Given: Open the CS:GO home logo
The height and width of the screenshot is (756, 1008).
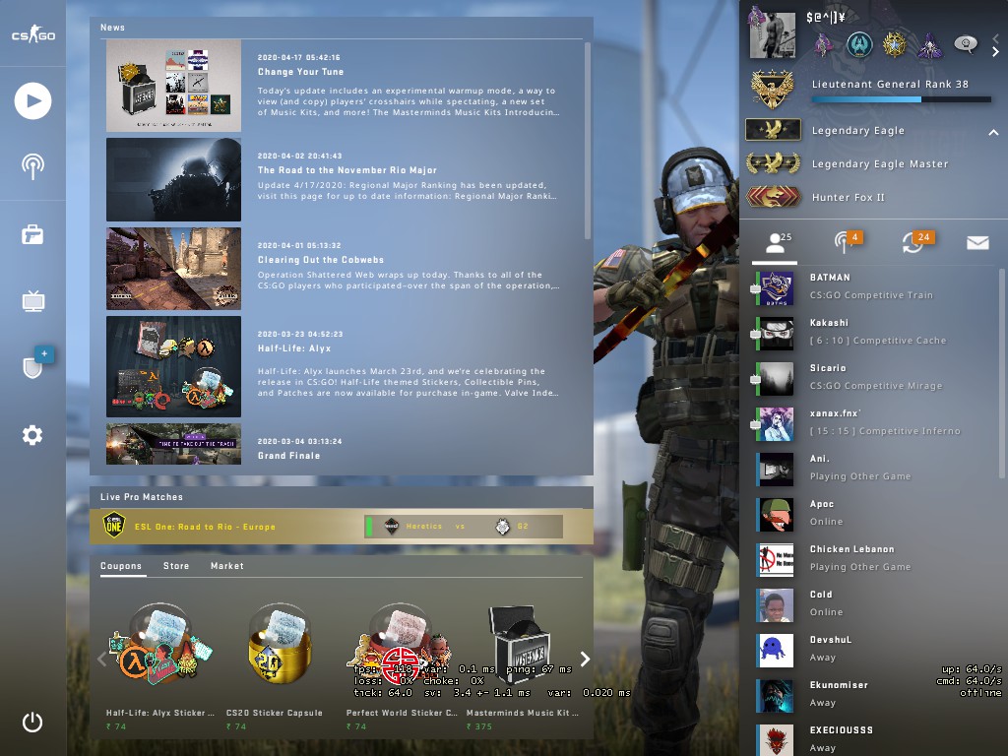Looking at the screenshot, I should tap(32, 34).
